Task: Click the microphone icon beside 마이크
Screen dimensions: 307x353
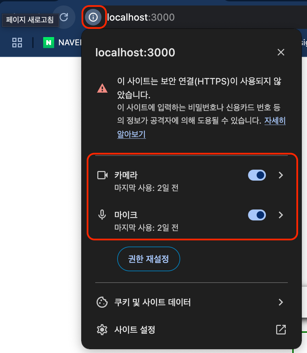Action: 102,215
